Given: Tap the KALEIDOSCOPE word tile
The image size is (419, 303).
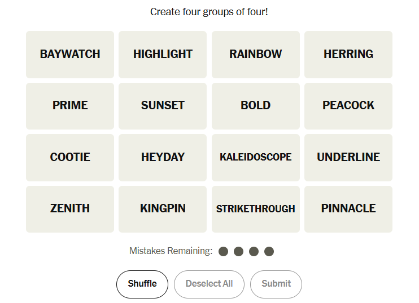Looking at the screenshot, I should click(x=255, y=157).
